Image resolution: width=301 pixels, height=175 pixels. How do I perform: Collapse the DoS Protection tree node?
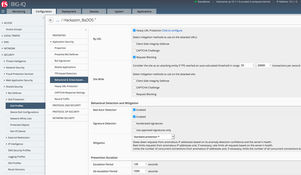7,99
